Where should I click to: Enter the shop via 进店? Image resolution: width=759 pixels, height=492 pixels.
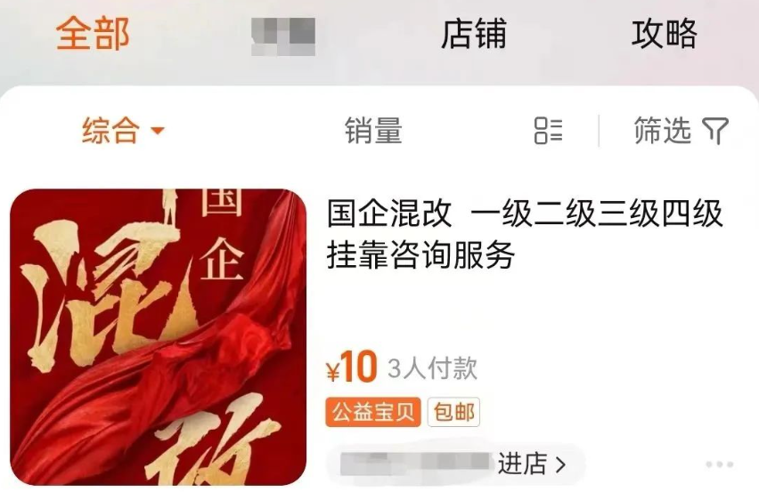click(522, 465)
